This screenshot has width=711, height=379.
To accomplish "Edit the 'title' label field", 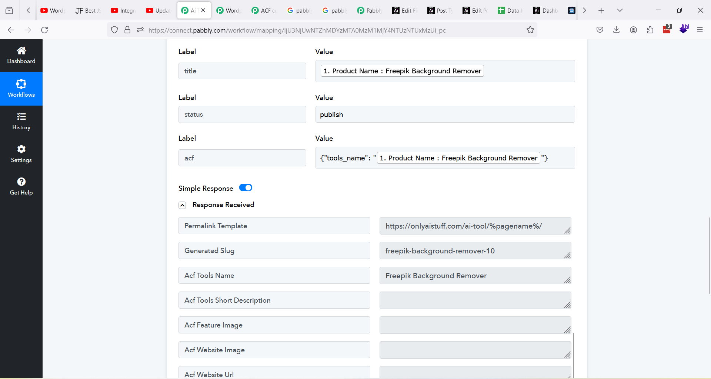I will (242, 71).
